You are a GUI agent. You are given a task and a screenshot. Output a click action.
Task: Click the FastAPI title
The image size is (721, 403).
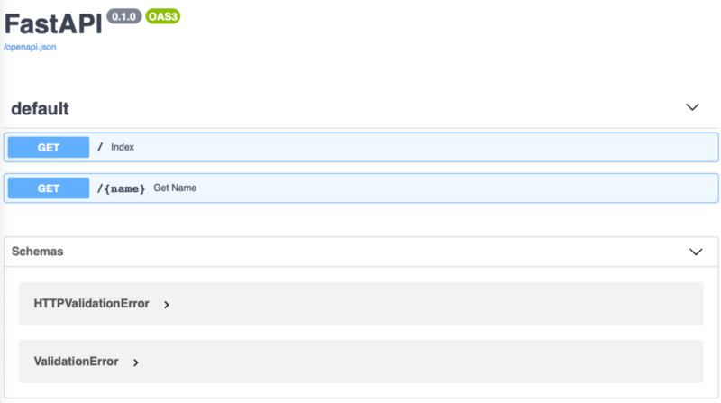click(x=51, y=21)
